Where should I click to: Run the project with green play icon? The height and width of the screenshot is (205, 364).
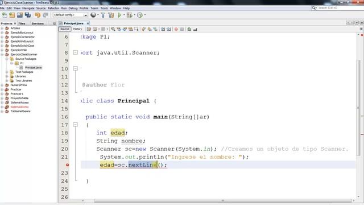click(119, 15)
